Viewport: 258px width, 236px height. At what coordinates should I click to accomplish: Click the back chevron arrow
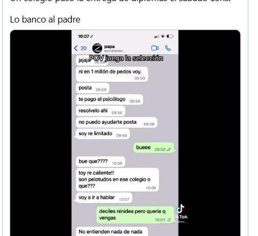pos(76,48)
